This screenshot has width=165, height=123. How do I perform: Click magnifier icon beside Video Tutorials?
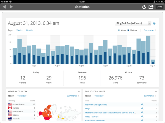pyautogui.click(x=142, y=116)
